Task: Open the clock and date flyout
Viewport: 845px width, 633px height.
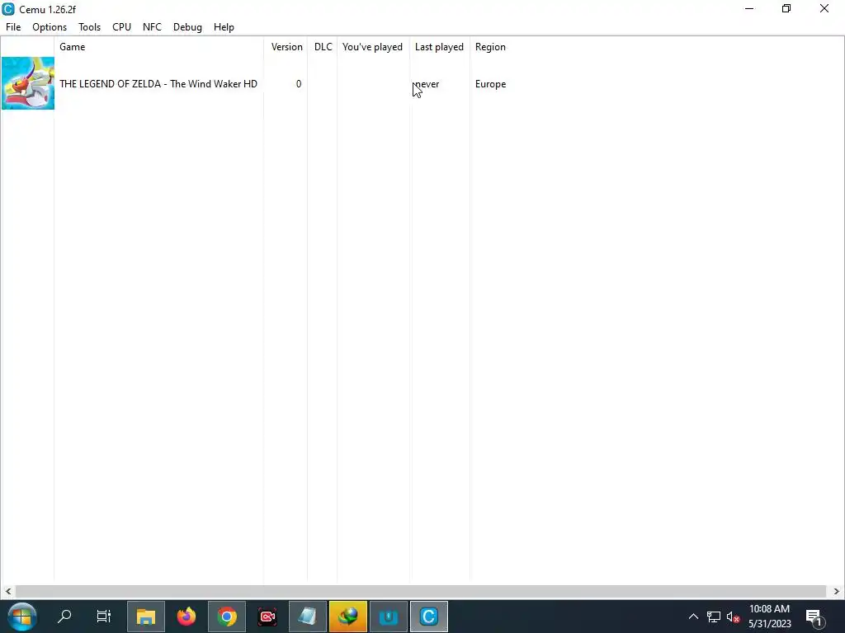Action: coord(770,617)
